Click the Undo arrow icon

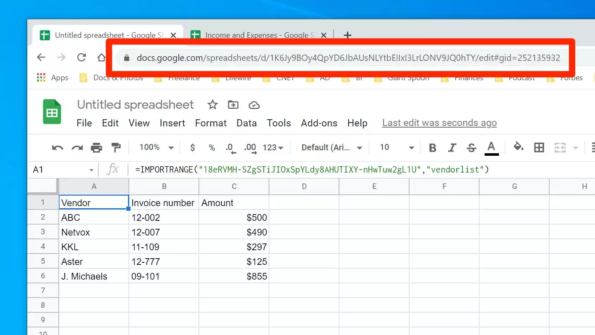(x=57, y=147)
